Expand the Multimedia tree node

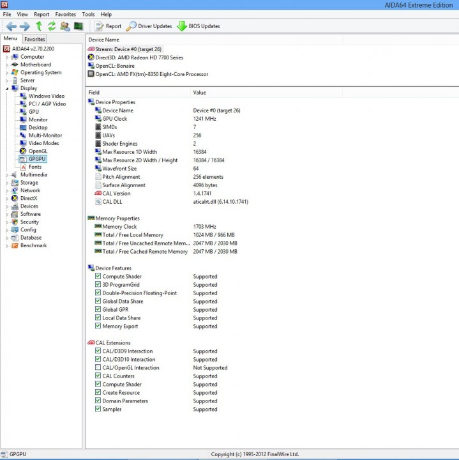[7, 175]
